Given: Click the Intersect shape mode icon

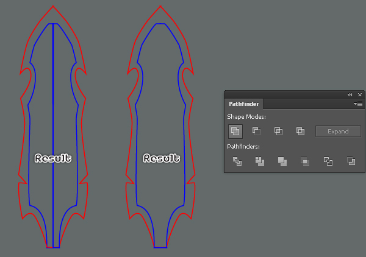Looking at the screenshot, I should point(278,131).
